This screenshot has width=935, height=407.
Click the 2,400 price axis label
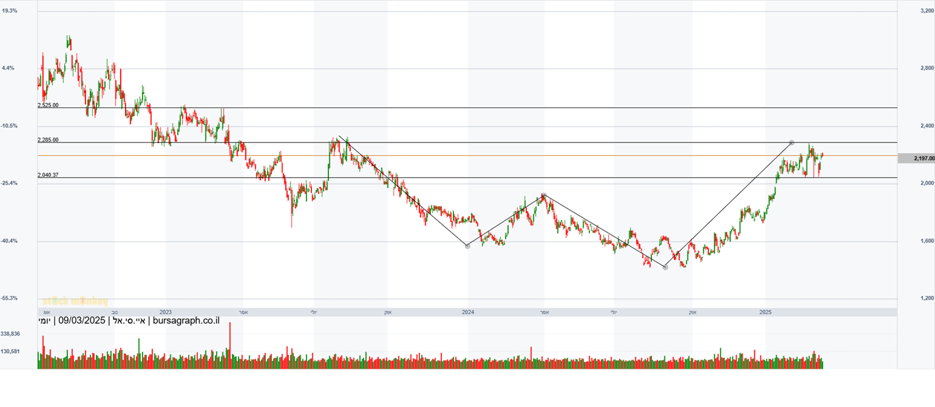[927, 126]
